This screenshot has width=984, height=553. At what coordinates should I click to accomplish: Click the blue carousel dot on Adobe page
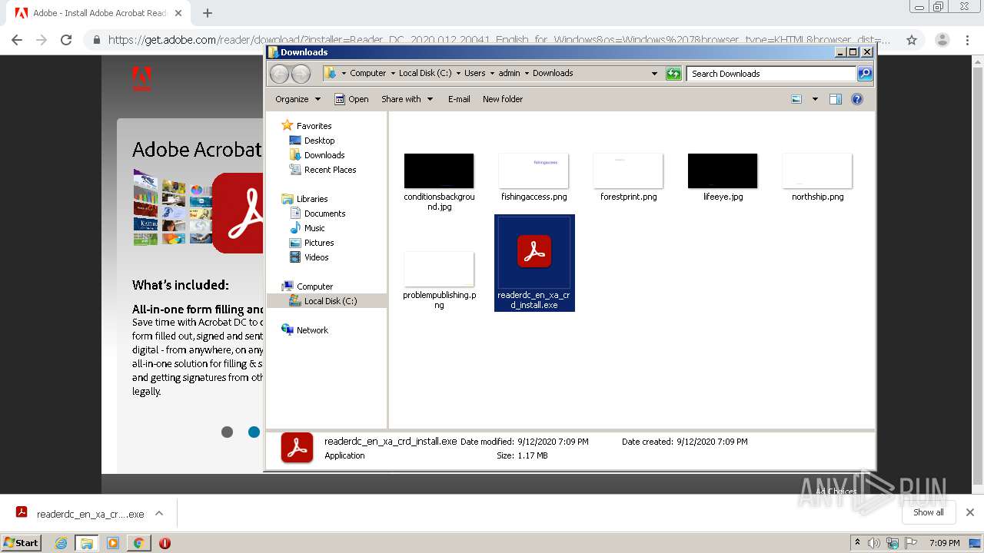(254, 432)
